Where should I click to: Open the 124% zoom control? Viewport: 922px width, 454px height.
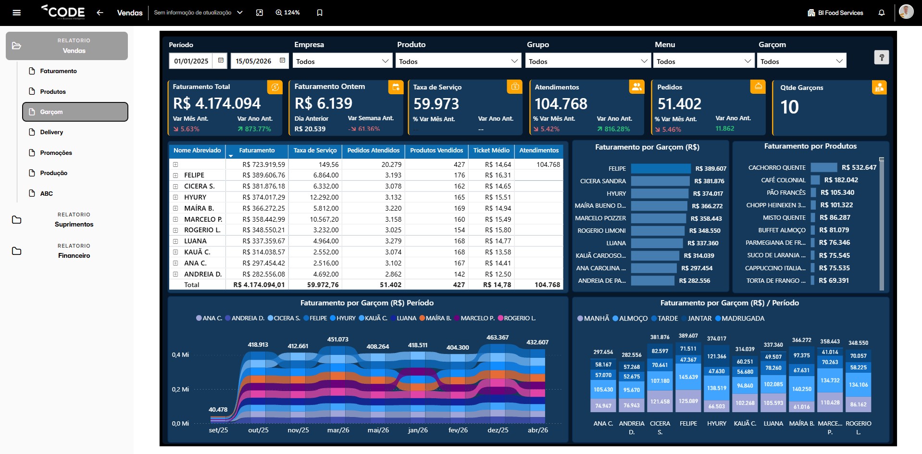[x=287, y=13]
